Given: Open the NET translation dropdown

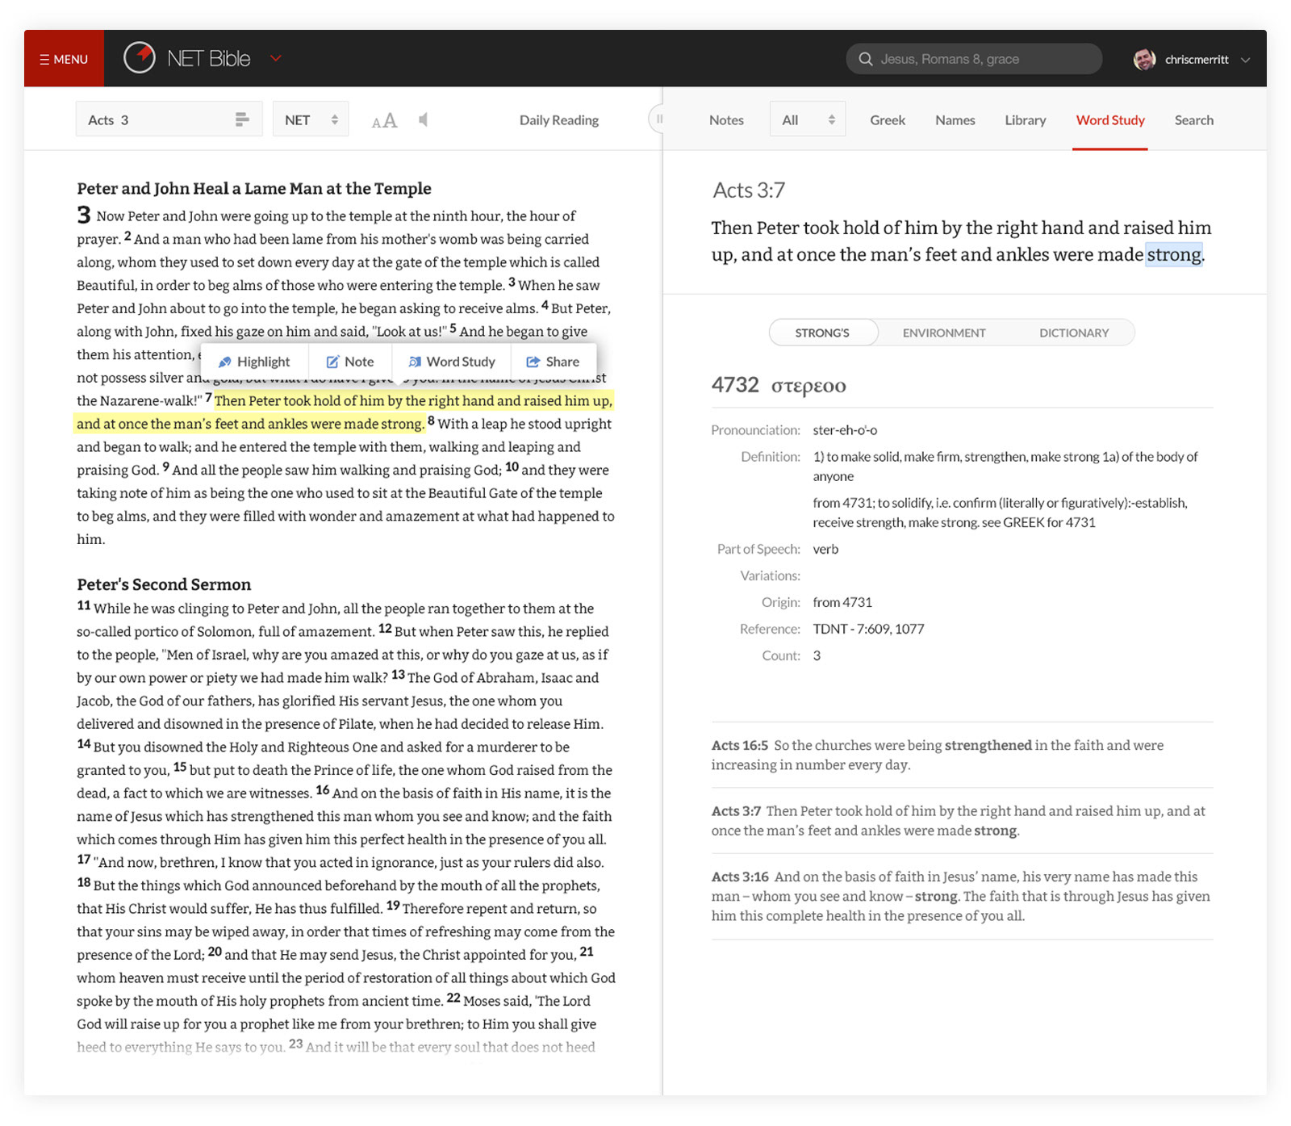Looking at the screenshot, I should coord(311,119).
